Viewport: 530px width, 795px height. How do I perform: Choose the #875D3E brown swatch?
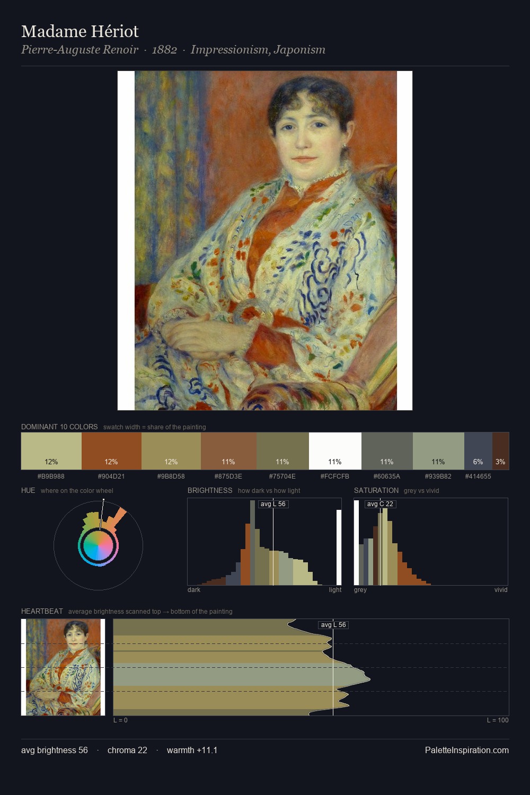coord(228,451)
